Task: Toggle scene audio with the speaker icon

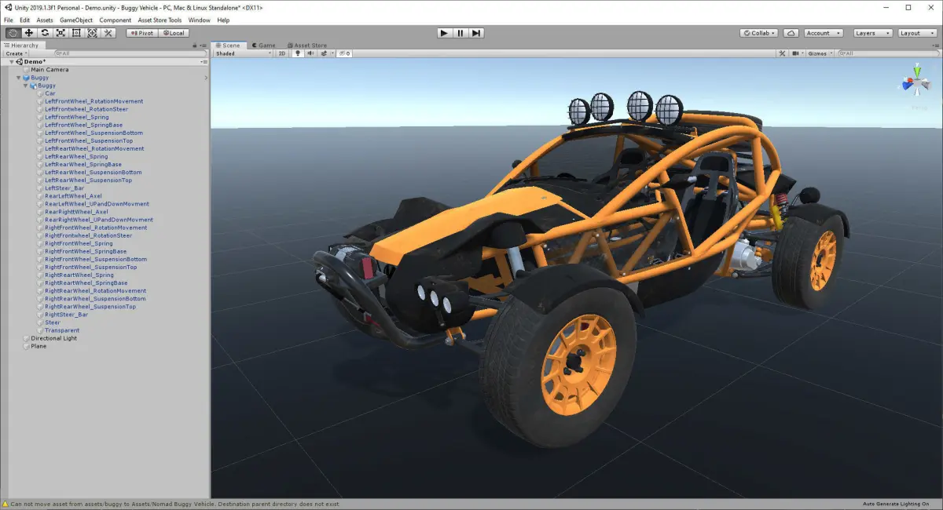Action: tap(310, 53)
